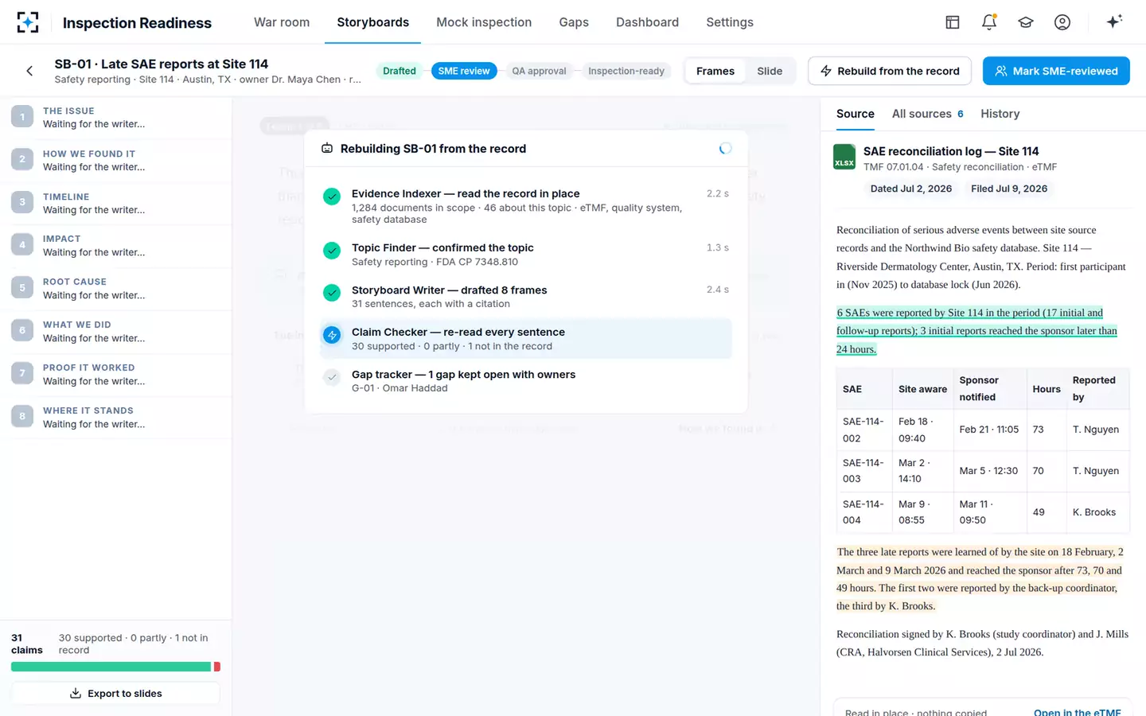Select the QA approval stage pill
This screenshot has width=1146, height=716.
(539, 71)
